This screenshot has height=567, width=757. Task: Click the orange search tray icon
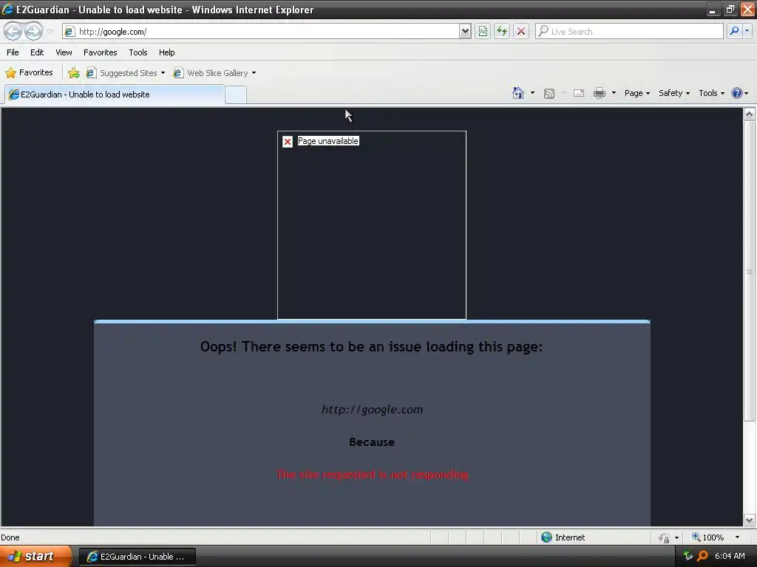pos(702,556)
